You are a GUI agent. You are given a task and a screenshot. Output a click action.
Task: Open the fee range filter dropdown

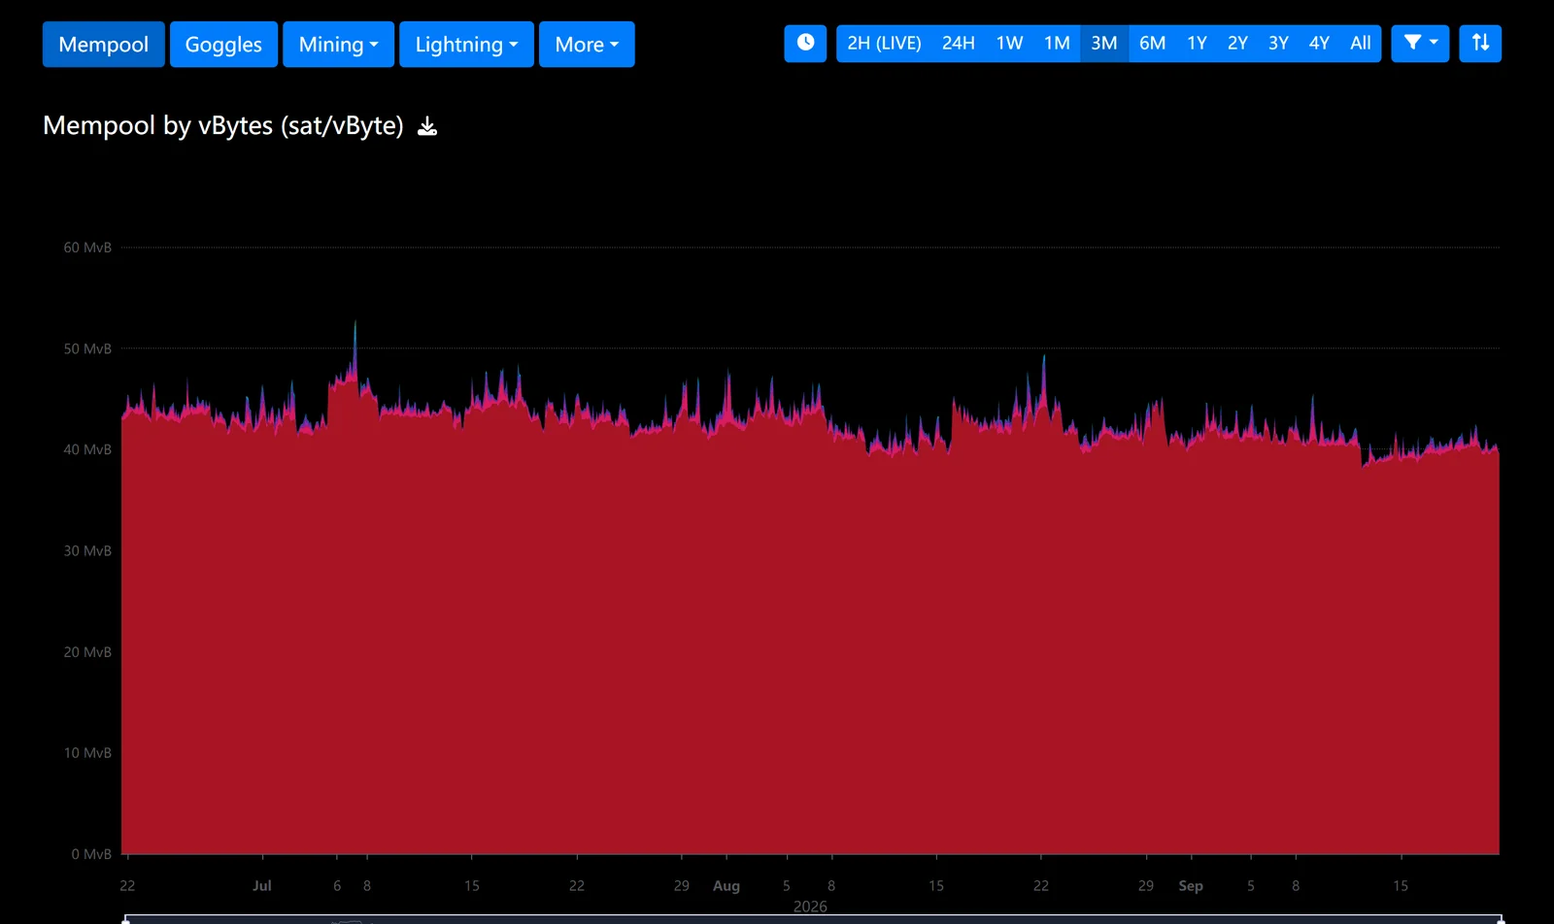tap(1420, 44)
